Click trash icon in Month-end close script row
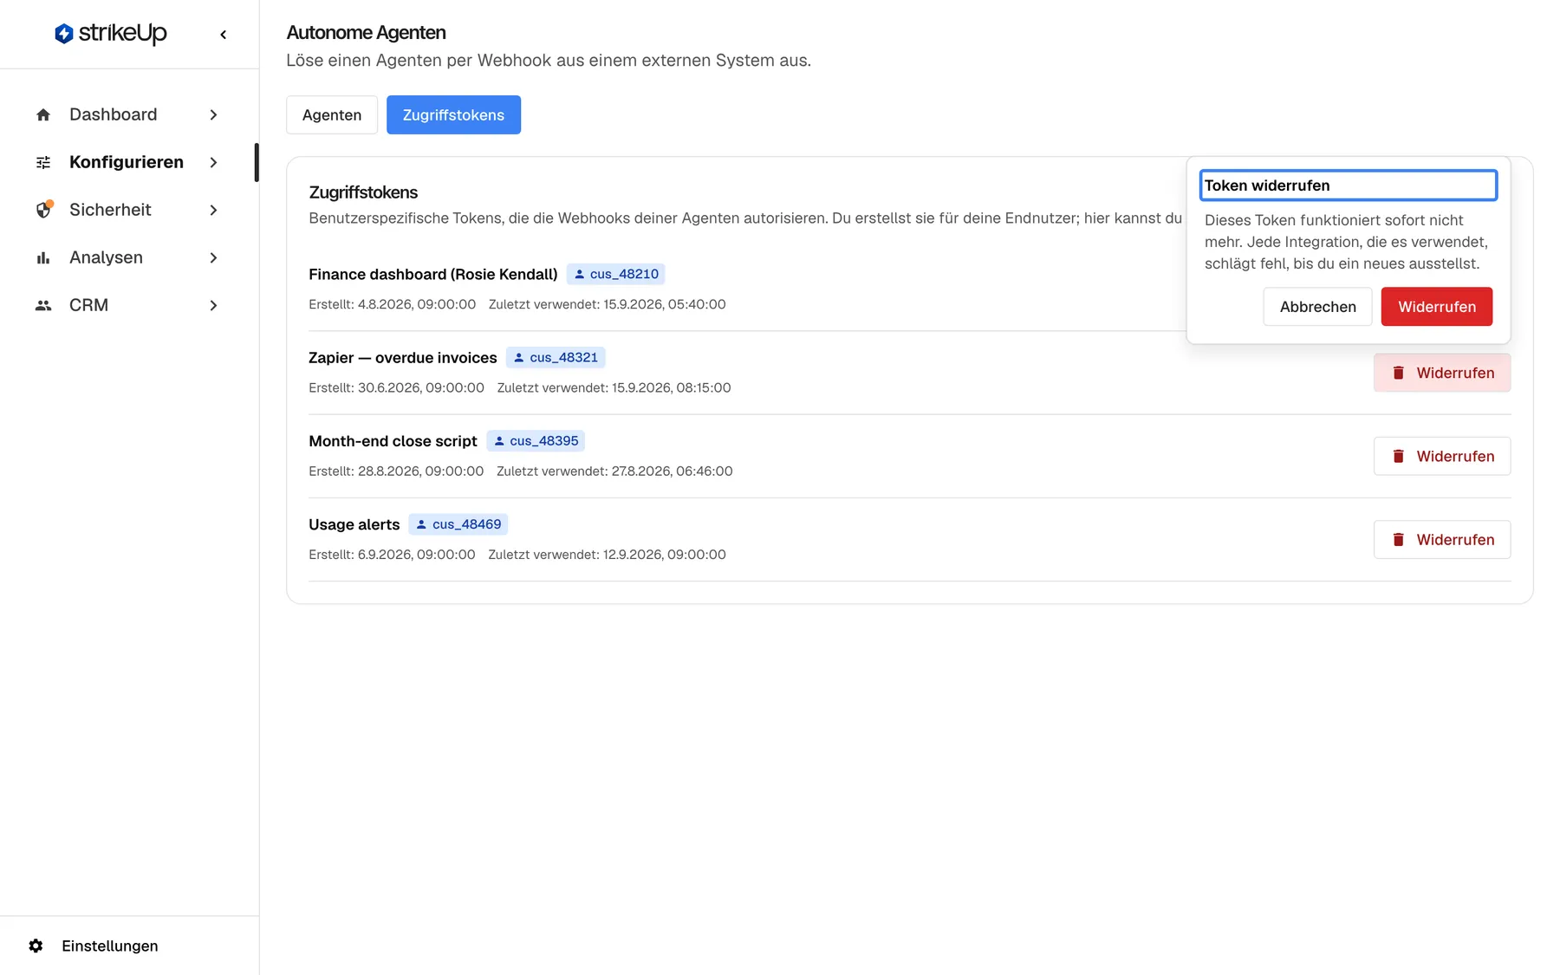The image size is (1560, 975). 1398,456
